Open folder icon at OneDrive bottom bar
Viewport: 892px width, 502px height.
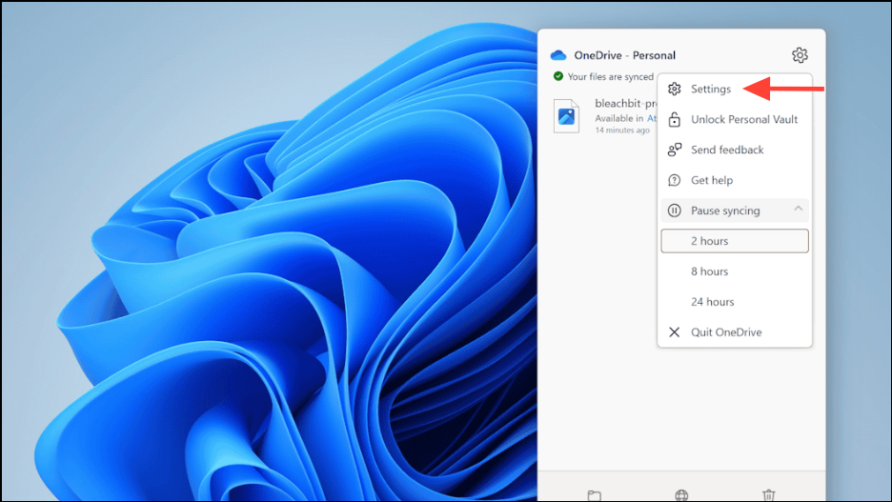pos(594,495)
